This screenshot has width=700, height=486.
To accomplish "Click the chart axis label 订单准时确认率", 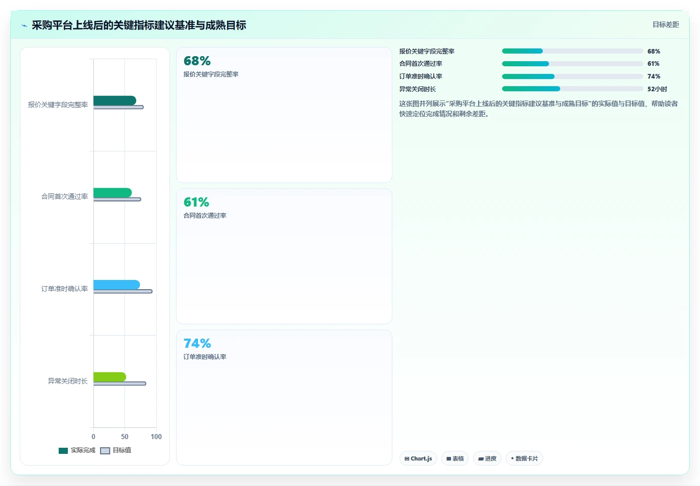I will [65, 289].
